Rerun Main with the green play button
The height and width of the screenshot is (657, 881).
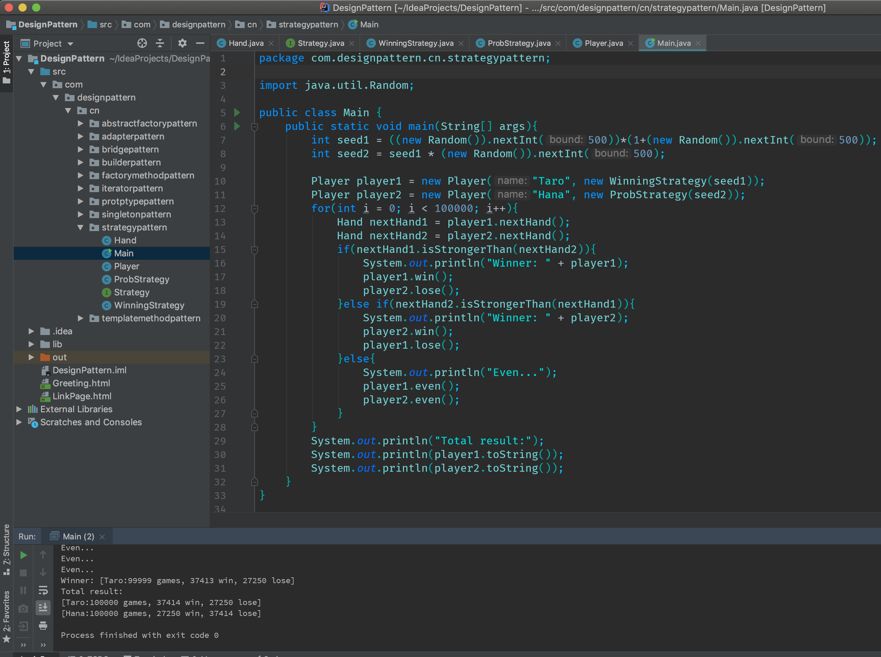click(x=24, y=555)
